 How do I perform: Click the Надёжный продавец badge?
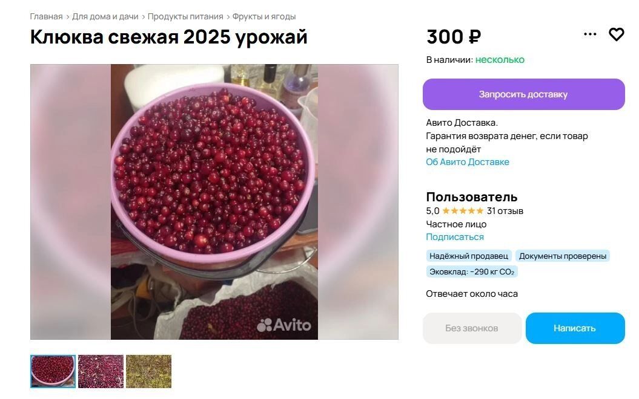[469, 256]
